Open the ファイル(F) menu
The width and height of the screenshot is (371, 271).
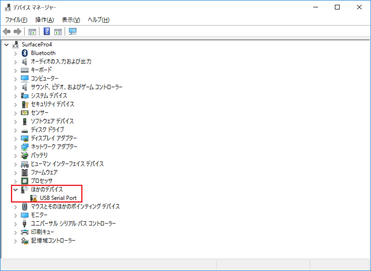(x=16, y=20)
